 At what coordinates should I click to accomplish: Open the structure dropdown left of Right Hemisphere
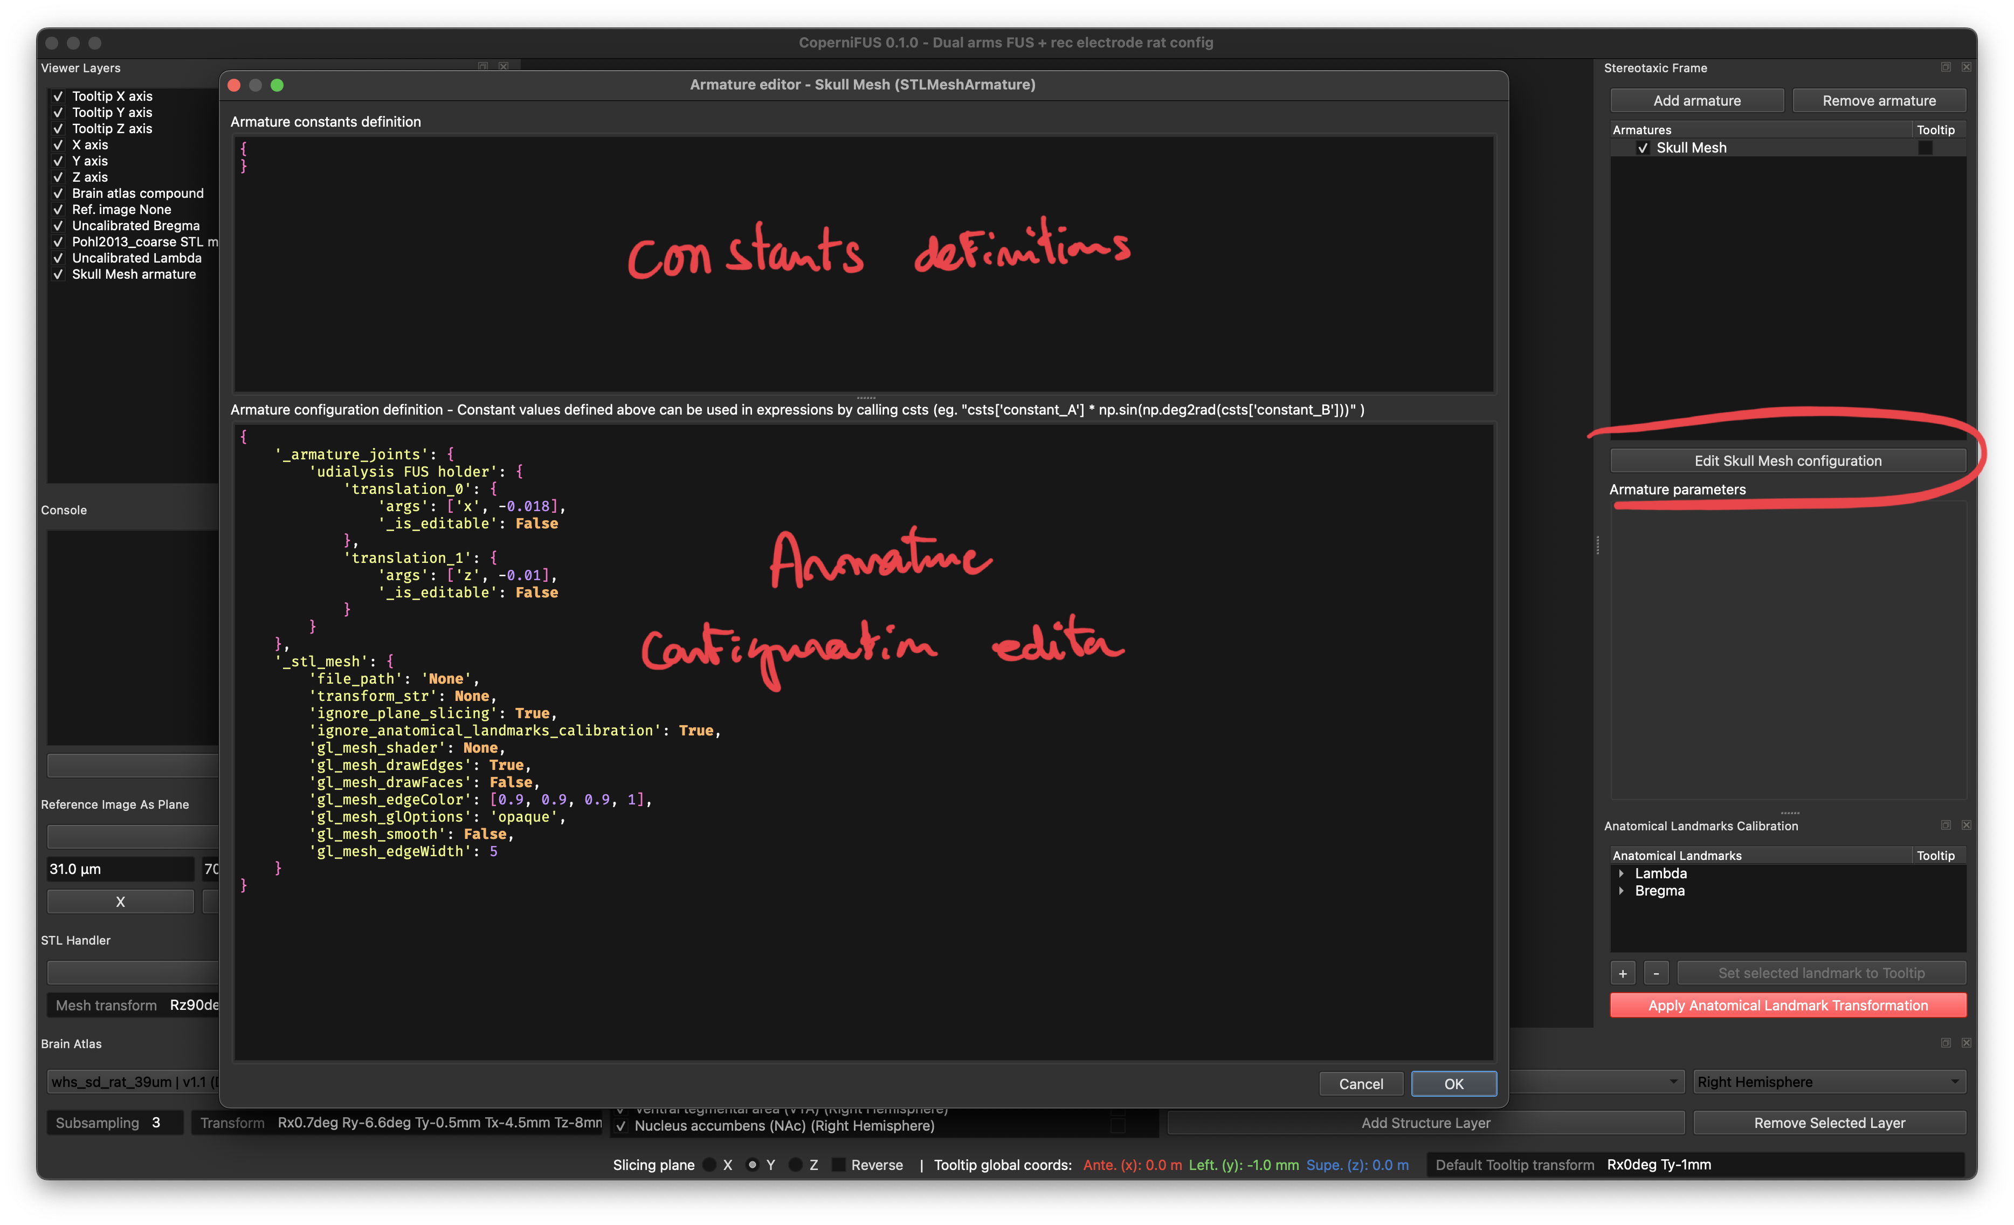pyautogui.click(x=1596, y=1082)
